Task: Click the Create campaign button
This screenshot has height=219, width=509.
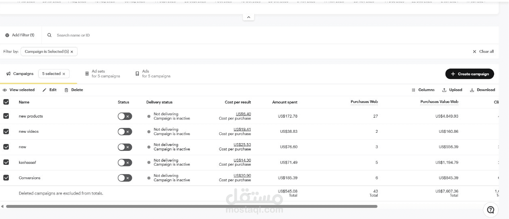Action: (470, 74)
